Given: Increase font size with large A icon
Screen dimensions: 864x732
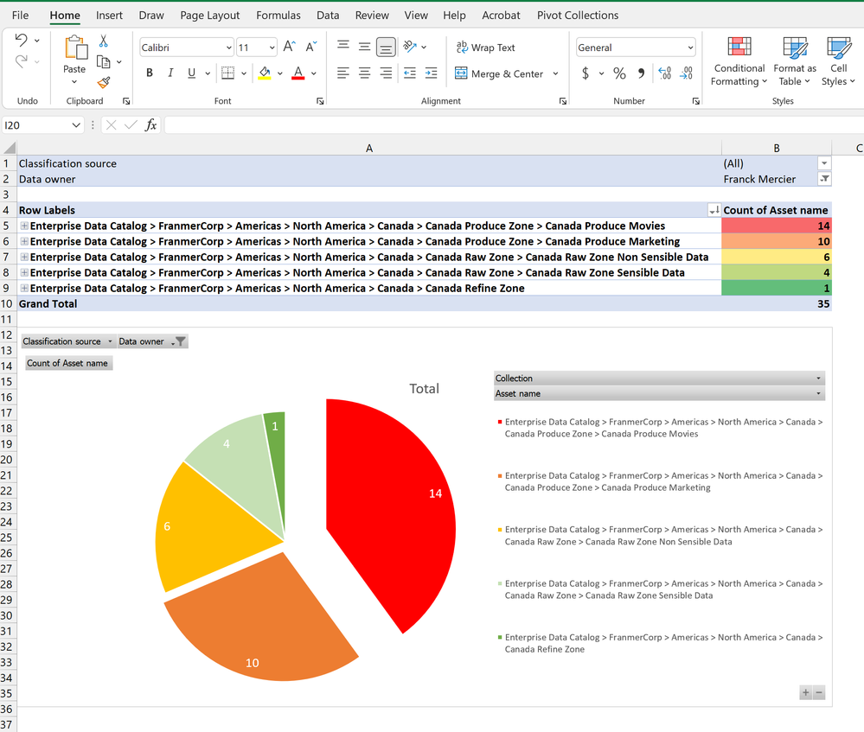Looking at the screenshot, I should pos(289,47).
